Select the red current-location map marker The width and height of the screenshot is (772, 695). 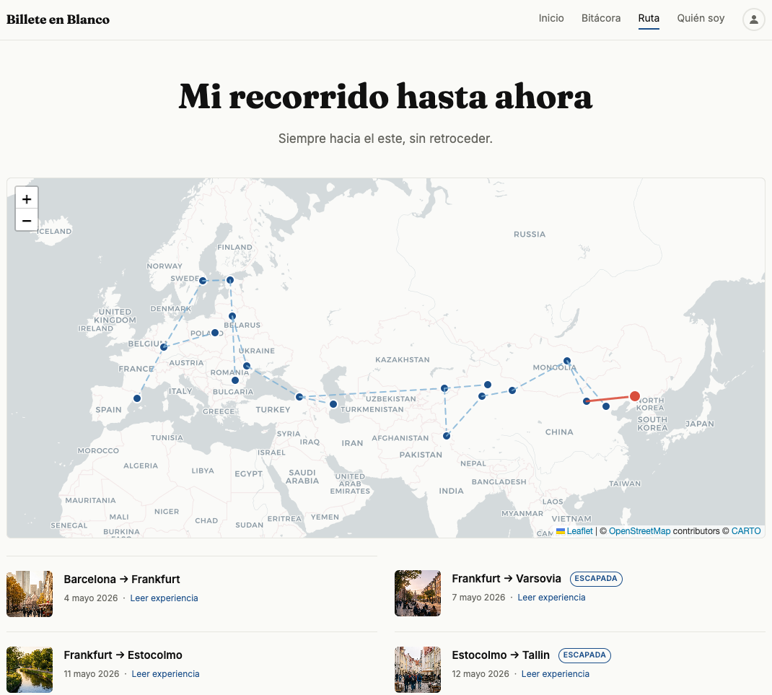click(635, 396)
